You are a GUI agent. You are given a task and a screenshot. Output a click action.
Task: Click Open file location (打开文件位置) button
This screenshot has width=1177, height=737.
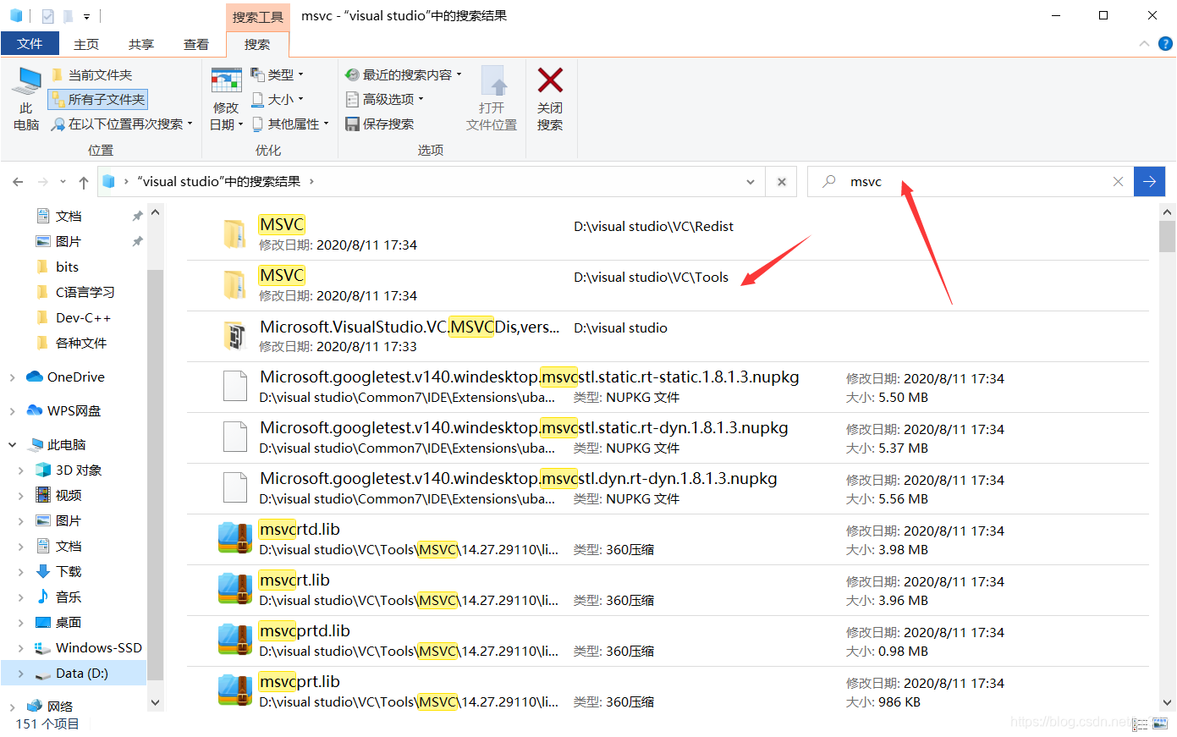point(492,99)
